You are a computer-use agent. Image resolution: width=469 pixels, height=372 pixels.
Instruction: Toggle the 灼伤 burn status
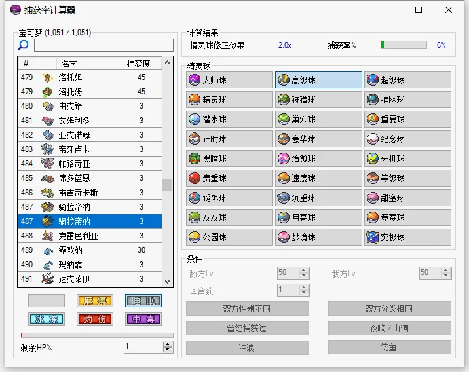(95, 319)
